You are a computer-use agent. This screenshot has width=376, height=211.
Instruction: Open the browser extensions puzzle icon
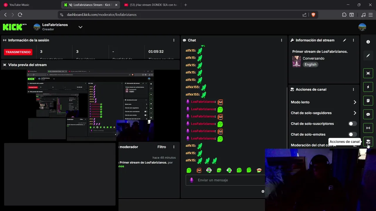tap(344, 15)
